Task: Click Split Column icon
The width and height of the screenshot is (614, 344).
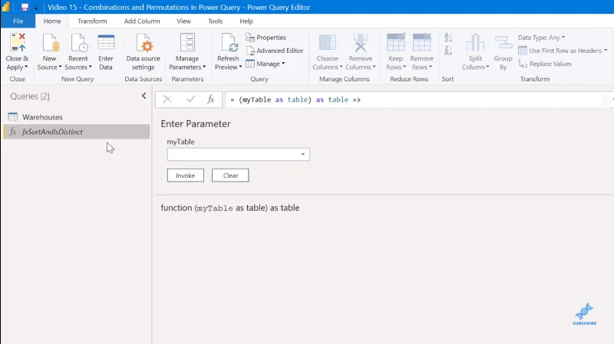Action: click(x=475, y=42)
